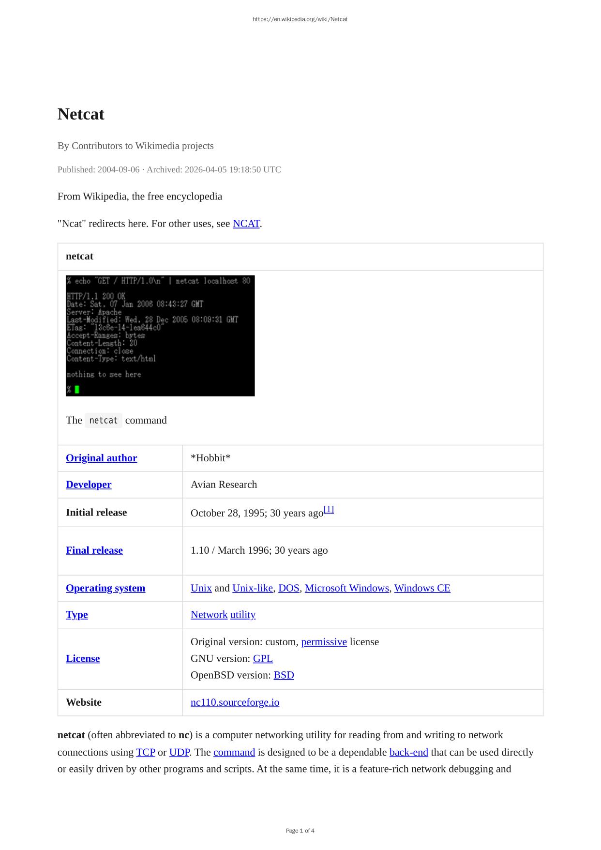This screenshot has height=850, width=601.
Task: Click the permissive license link
Action: point(324,642)
